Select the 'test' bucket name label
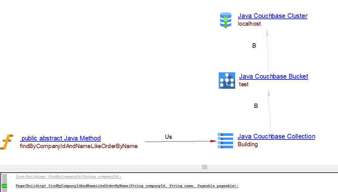 coord(243,84)
